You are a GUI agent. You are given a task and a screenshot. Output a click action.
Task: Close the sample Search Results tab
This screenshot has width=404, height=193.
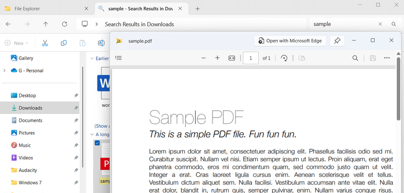point(180,8)
